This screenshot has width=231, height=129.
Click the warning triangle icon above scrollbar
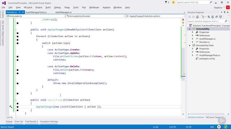(183, 23)
